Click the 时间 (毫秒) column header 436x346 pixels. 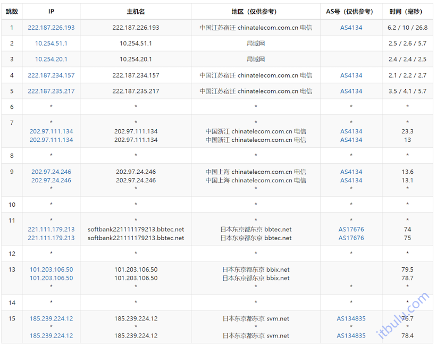coord(407,11)
